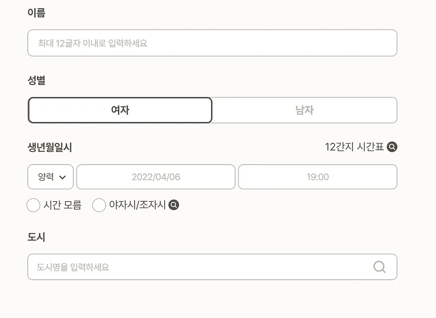436x318 pixels.
Task: Select the 시간 모름 radio button
Action: click(33, 205)
